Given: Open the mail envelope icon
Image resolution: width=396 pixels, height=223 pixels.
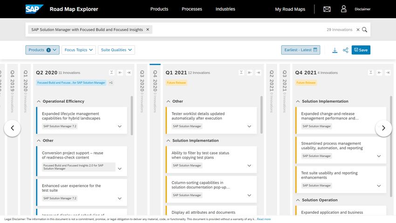Looking at the screenshot, I should click(x=327, y=9).
